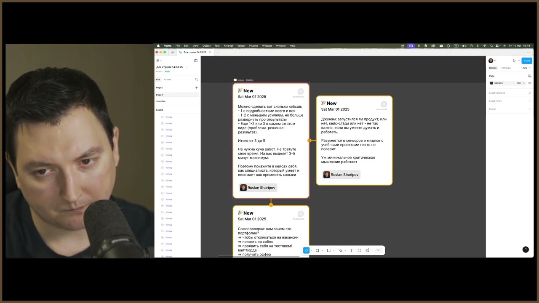
Task: Open the Object menu
Action: 206,45
